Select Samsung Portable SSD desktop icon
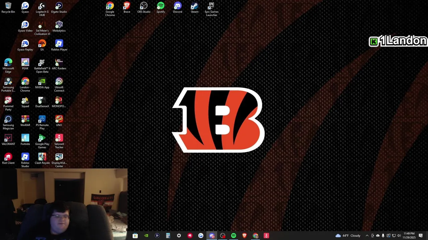 tap(8, 85)
